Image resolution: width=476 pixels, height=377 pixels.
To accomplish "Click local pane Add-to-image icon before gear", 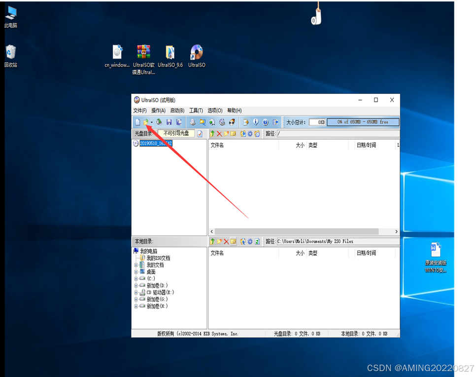I will (x=243, y=241).
